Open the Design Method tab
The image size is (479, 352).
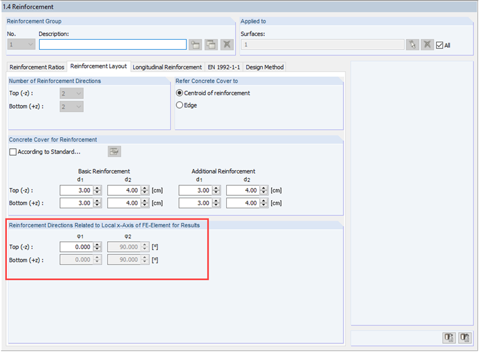click(265, 67)
